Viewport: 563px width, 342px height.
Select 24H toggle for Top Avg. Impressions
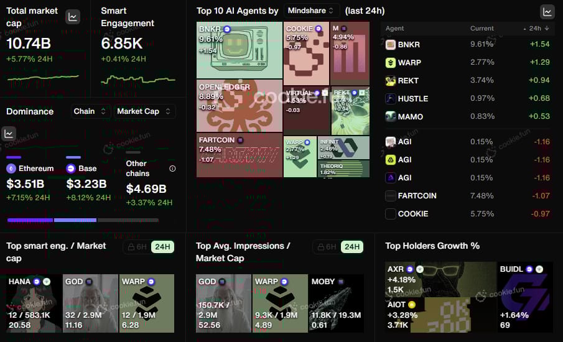coord(352,247)
